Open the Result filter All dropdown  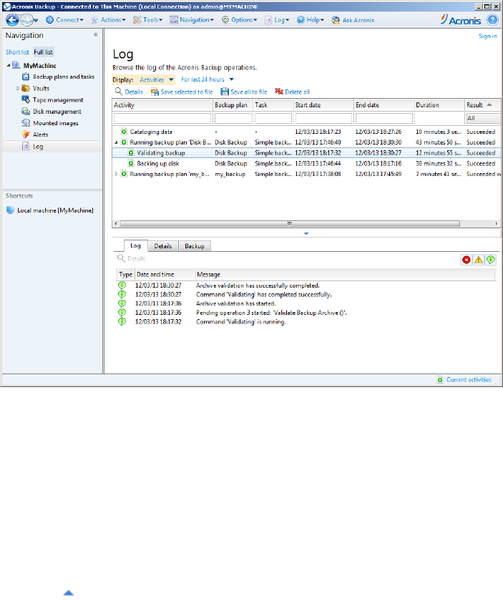483,119
